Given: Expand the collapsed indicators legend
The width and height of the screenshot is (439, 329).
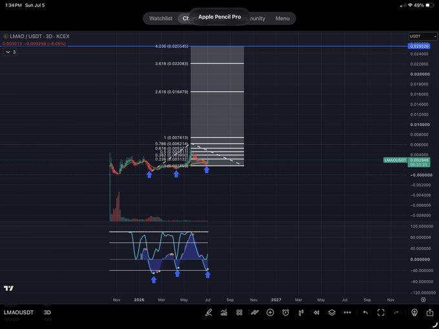Looking at the screenshot, I should click(10, 52).
